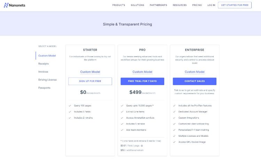Click 'Access GPU Docker Image' feature
This screenshot has height=159, width=261.
pyautogui.click(x=192, y=142)
